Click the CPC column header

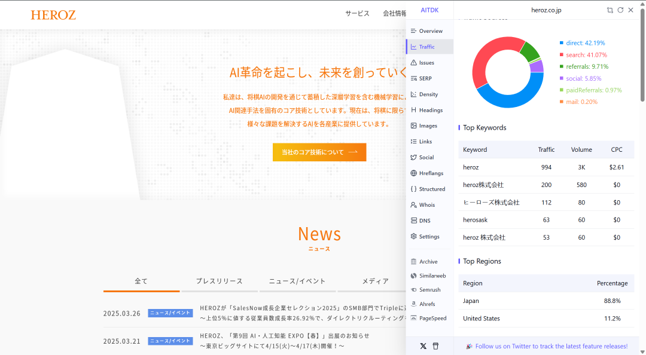(616, 150)
